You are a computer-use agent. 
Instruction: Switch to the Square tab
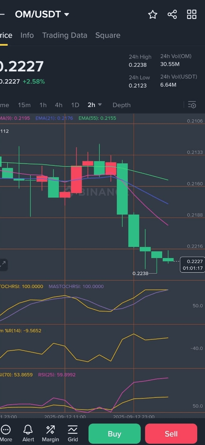pos(108,35)
